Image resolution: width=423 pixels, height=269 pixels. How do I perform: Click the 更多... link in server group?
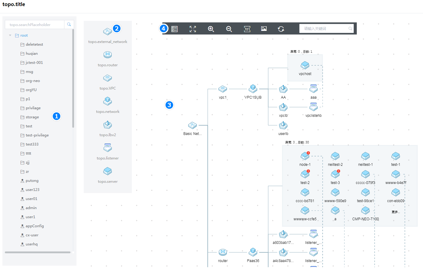395,212
